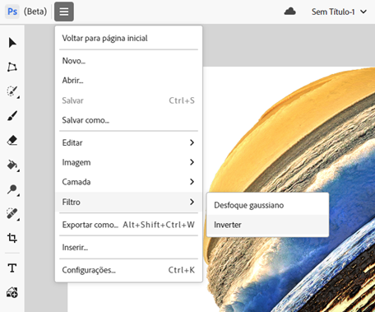375x312 pixels.
Task: Select the Transform tool
Action: click(12, 67)
